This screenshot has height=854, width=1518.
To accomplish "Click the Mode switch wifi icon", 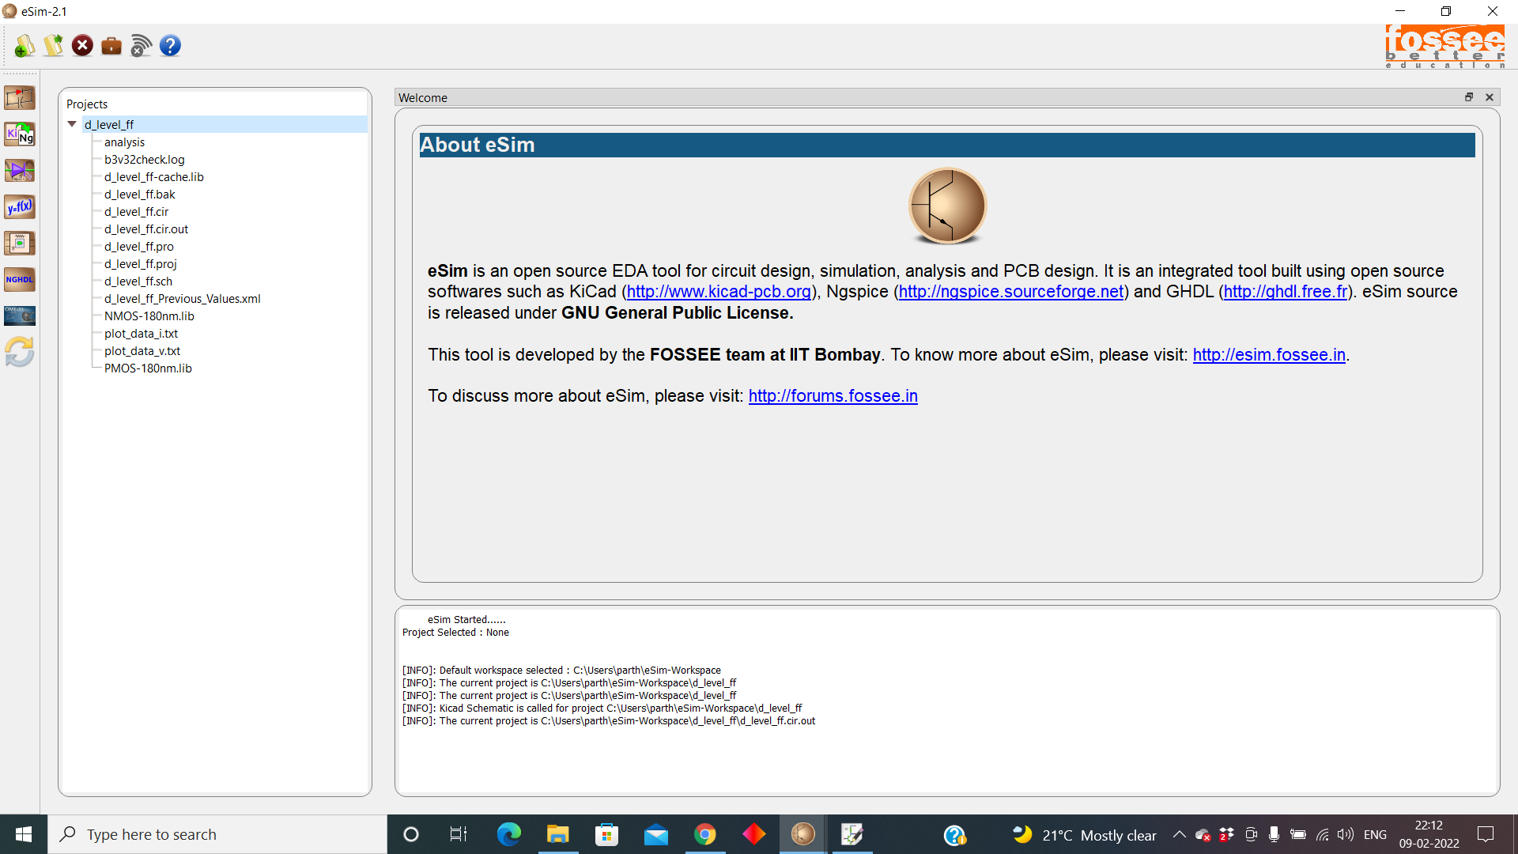I will 141,46.
